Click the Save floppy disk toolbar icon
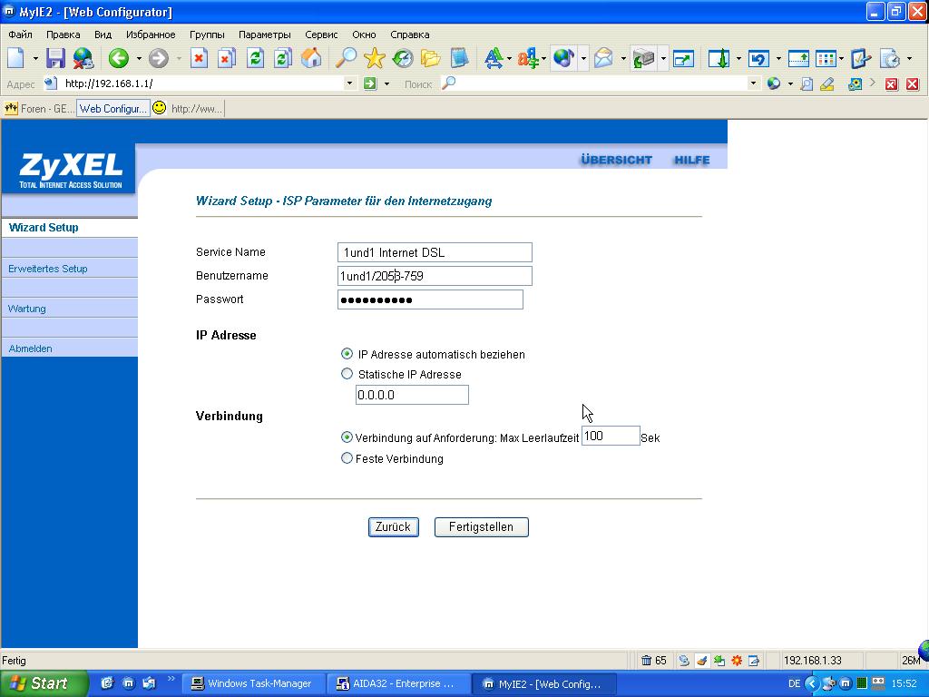The height and width of the screenshot is (697, 929). pos(55,58)
